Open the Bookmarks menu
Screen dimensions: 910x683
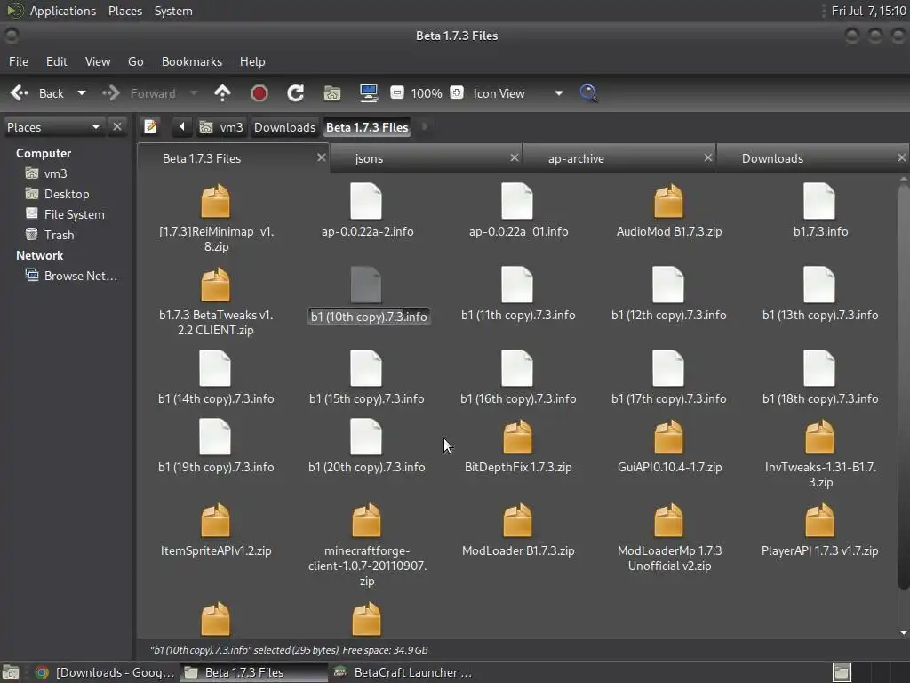(192, 61)
